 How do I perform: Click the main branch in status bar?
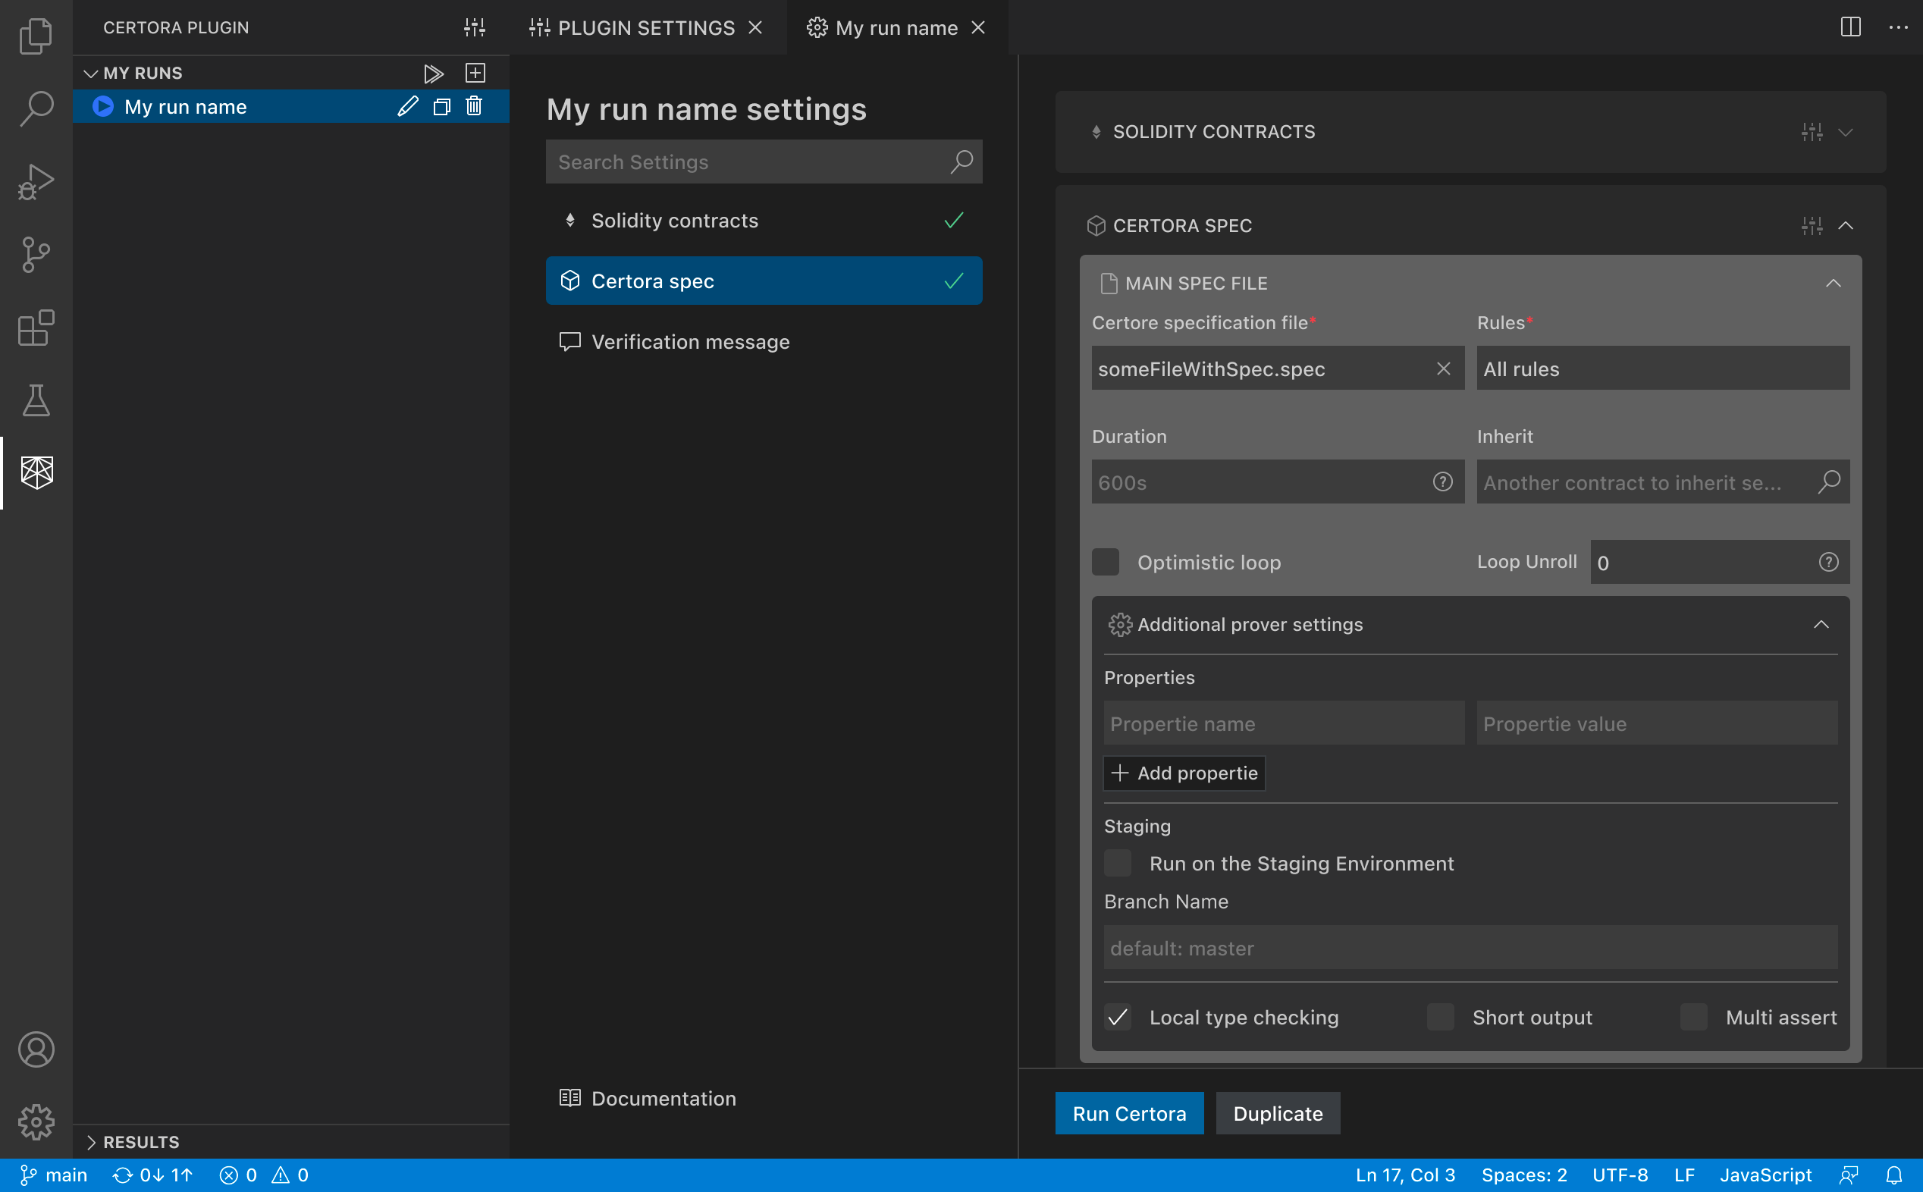coord(53,1175)
